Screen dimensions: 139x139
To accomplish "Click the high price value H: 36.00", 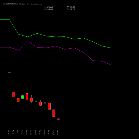I will point(71,7).
